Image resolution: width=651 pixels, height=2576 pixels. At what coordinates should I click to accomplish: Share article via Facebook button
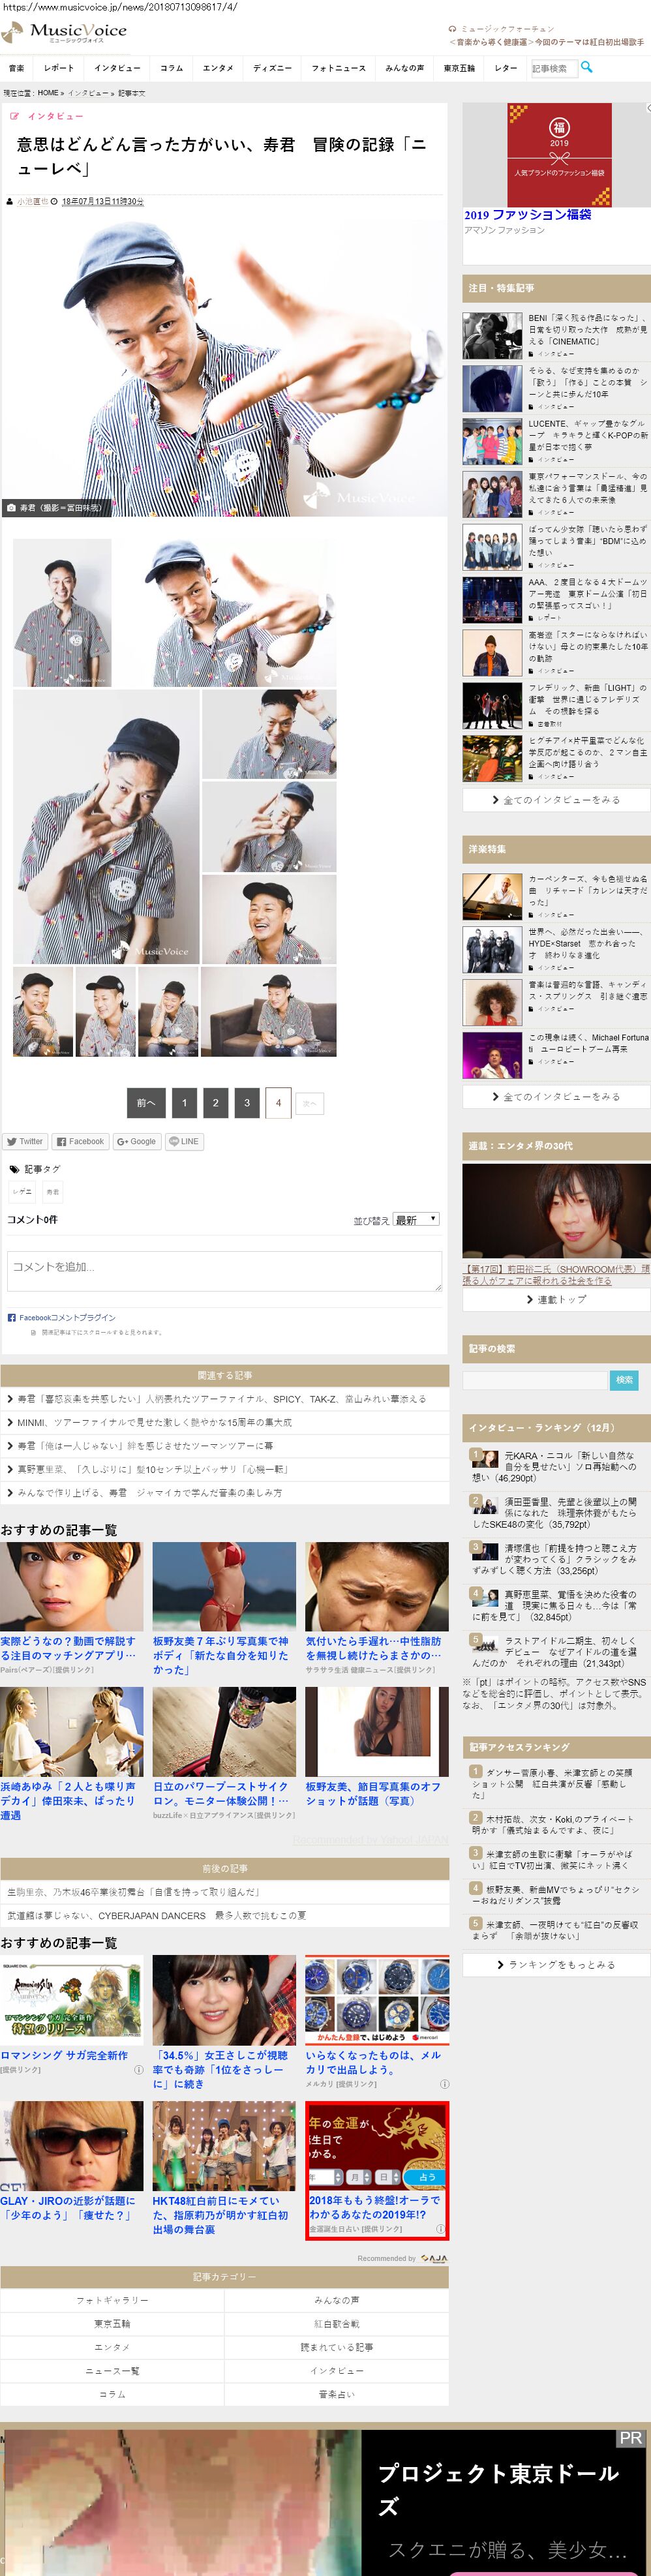pos(80,1141)
